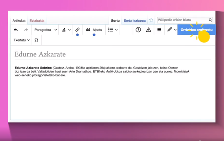Open the Omega special characters tool
This screenshot has width=224, height=141.
36,40
